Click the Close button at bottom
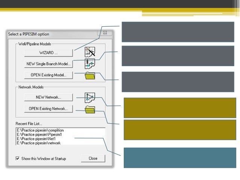Image resolution: width=240 pixels, height=180 pixels. (x=93, y=159)
